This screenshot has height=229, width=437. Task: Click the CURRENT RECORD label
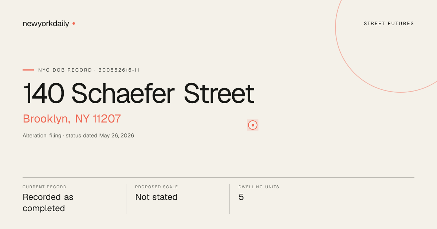coord(44,187)
